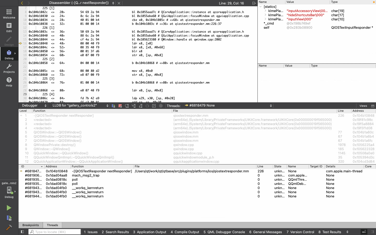Toggle the output pane progress details
This screenshot has height=235, width=376.
(x=364, y=232)
